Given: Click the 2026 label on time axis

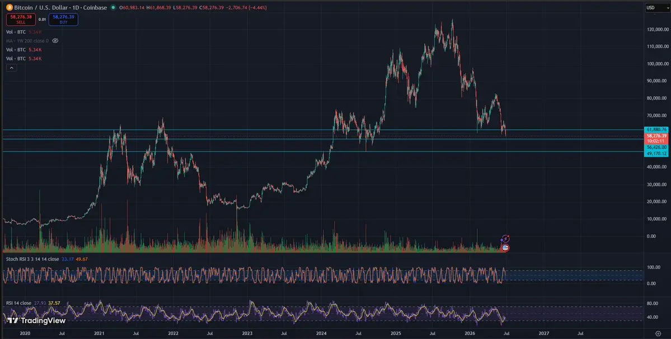Looking at the screenshot, I should pyautogui.click(x=470, y=333).
